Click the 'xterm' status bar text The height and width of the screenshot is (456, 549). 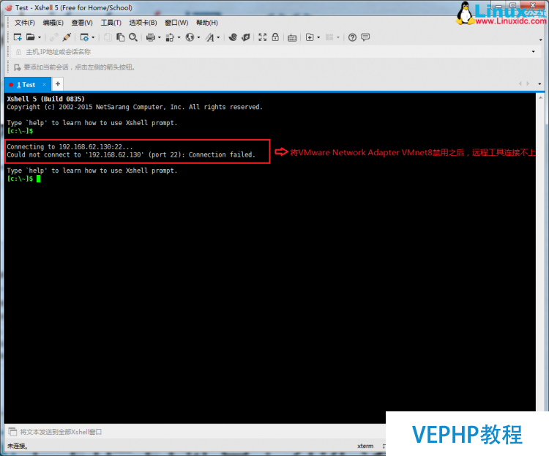365,446
